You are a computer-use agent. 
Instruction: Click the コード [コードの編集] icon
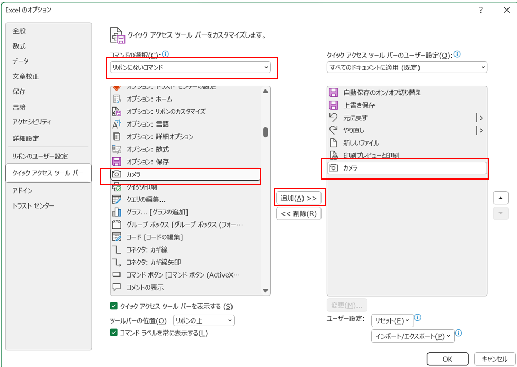[x=117, y=237]
